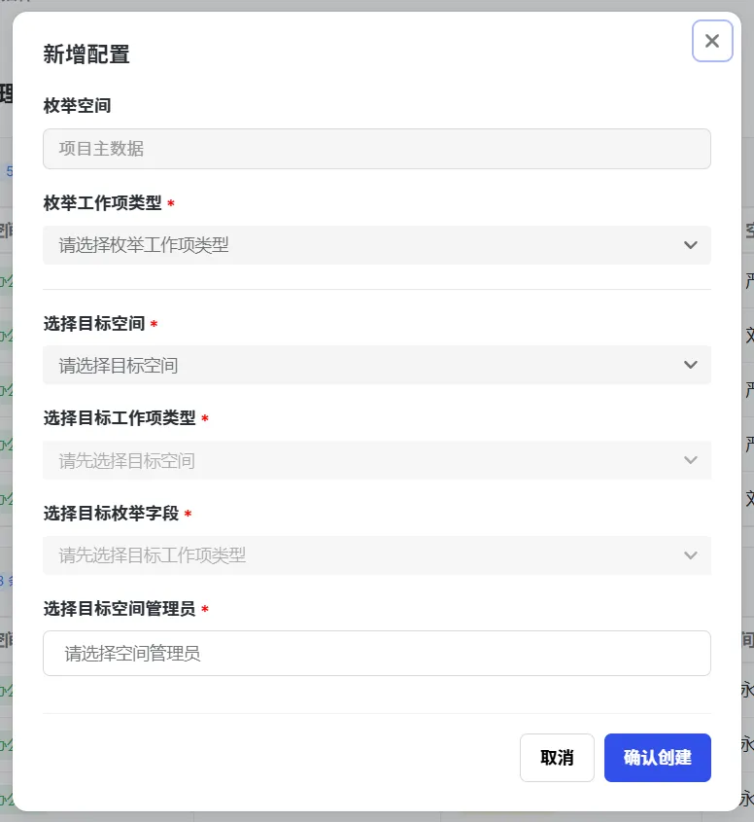Click the 新增配置 dialog title
This screenshot has height=822, width=754.
click(x=86, y=54)
